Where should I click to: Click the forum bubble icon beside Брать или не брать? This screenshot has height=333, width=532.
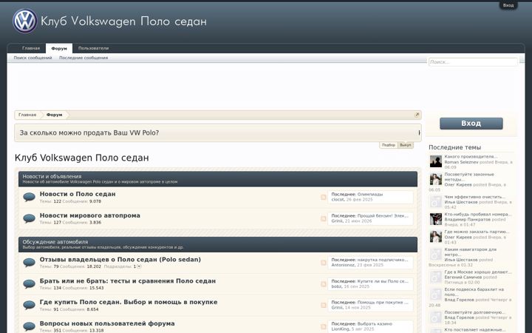29,284
